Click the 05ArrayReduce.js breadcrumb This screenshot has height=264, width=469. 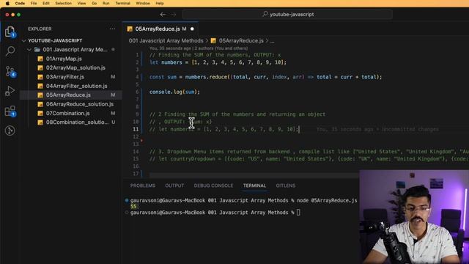click(241, 41)
